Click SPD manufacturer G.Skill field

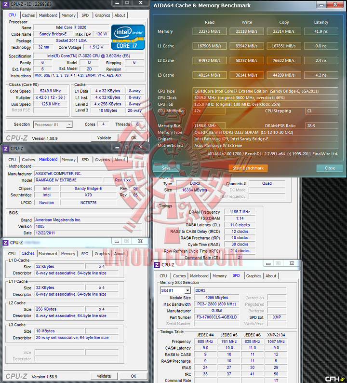(x=217, y=311)
